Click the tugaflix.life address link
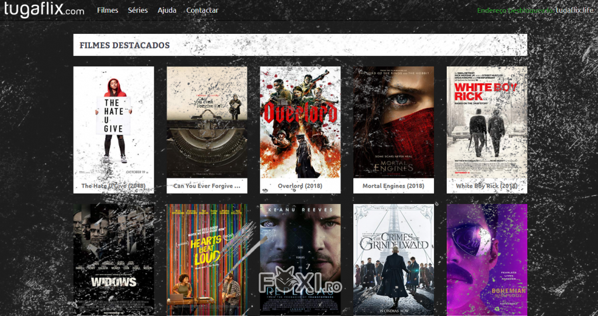598x316 pixels. [x=574, y=10]
